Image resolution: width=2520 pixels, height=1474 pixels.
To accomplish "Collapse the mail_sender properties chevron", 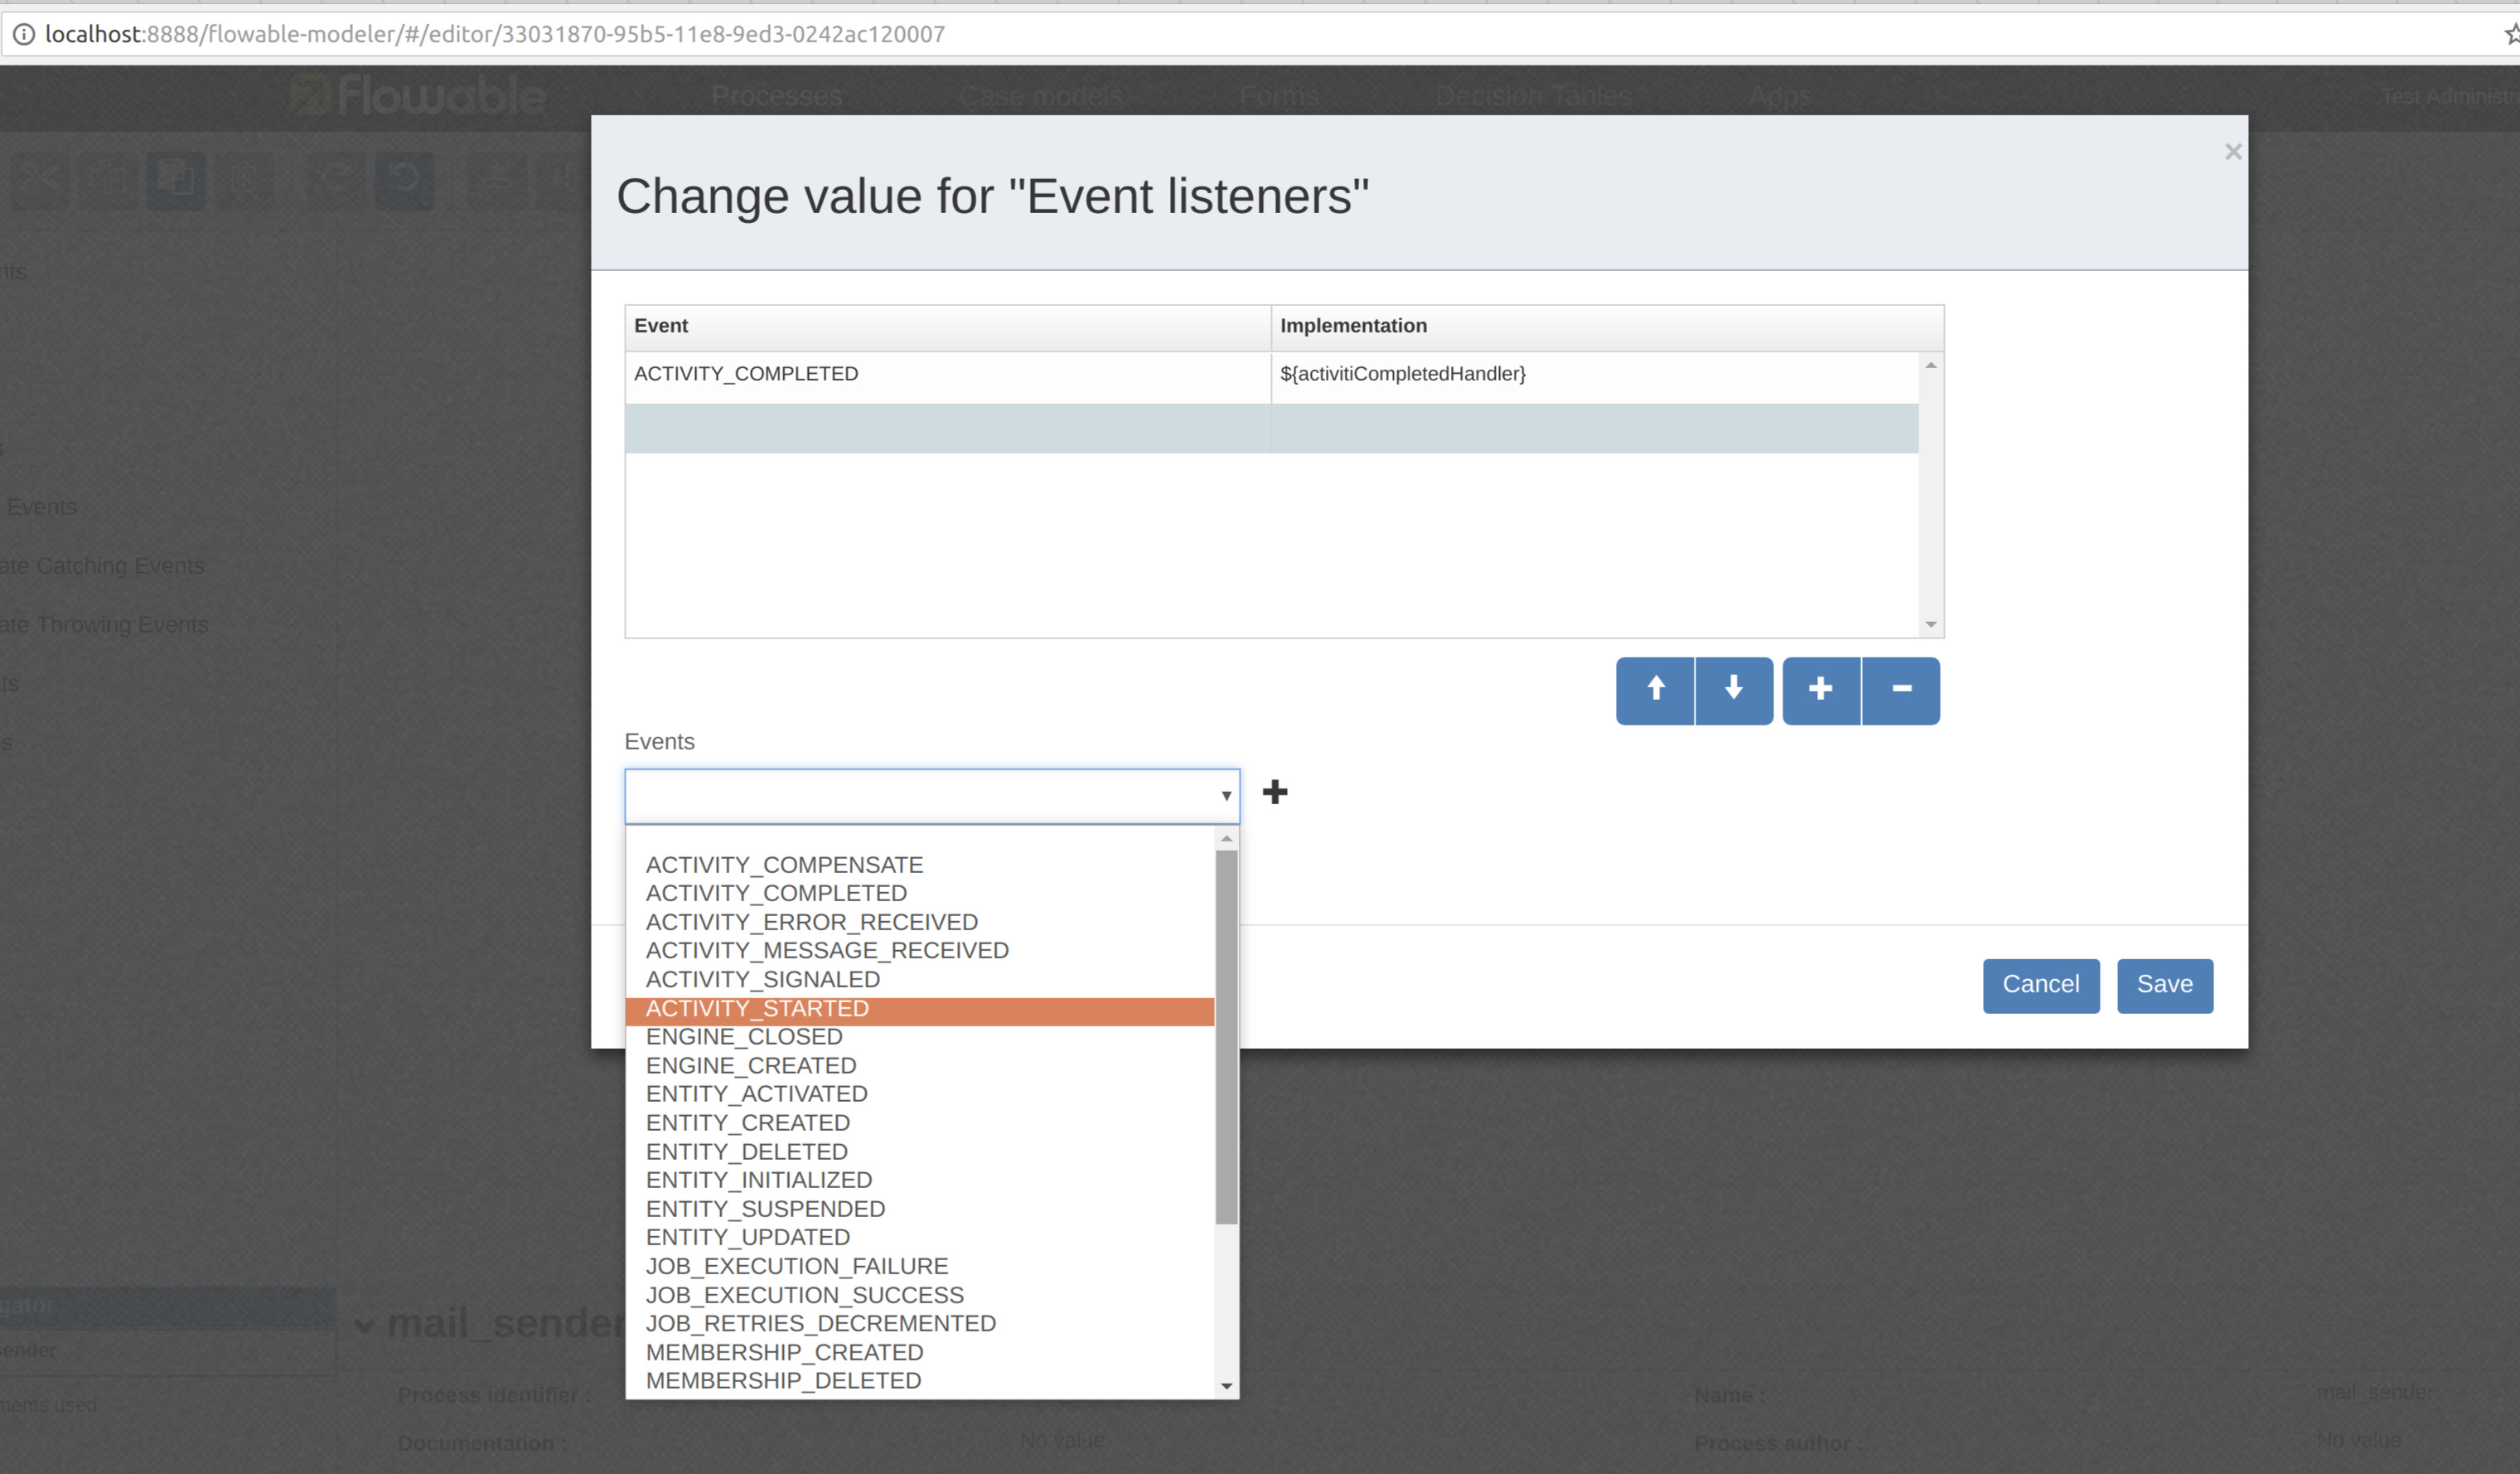I will point(365,1326).
